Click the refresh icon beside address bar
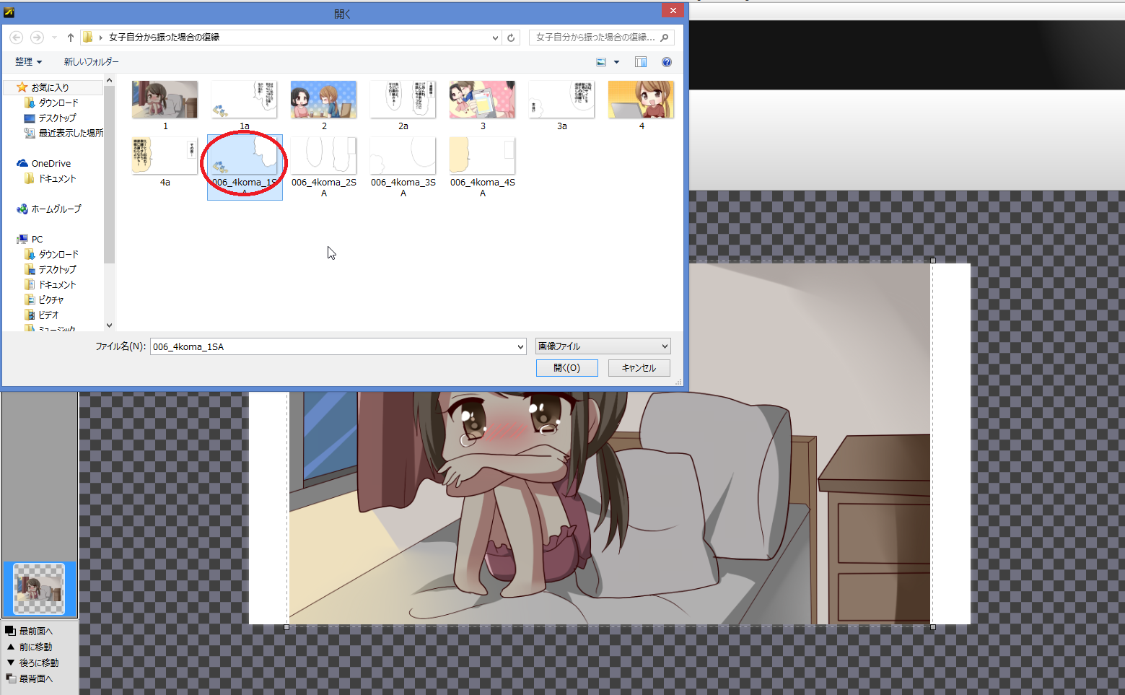 pos(511,38)
